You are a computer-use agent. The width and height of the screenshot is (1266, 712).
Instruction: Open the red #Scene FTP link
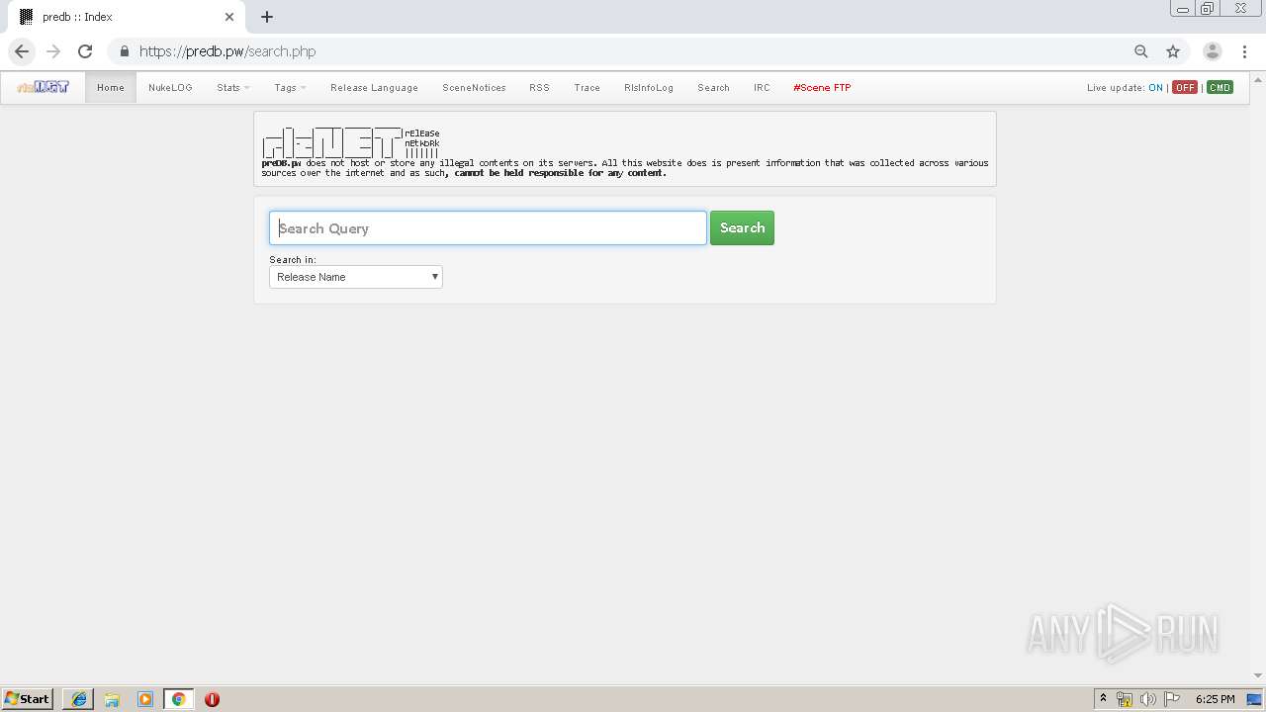pyautogui.click(x=822, y=88)
